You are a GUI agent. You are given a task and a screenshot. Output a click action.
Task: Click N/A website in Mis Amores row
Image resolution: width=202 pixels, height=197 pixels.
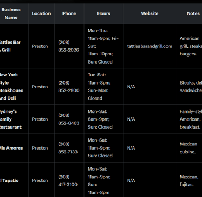point(131,148)
